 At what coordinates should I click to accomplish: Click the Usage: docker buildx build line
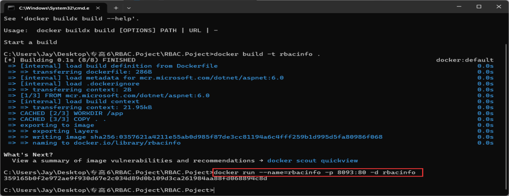(111, 30)
